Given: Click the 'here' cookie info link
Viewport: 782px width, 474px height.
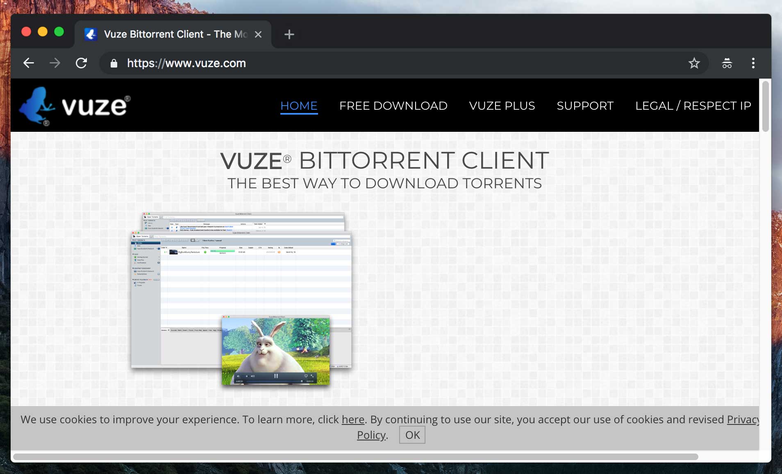Looking at the screenshot, I should pos(353,420).
